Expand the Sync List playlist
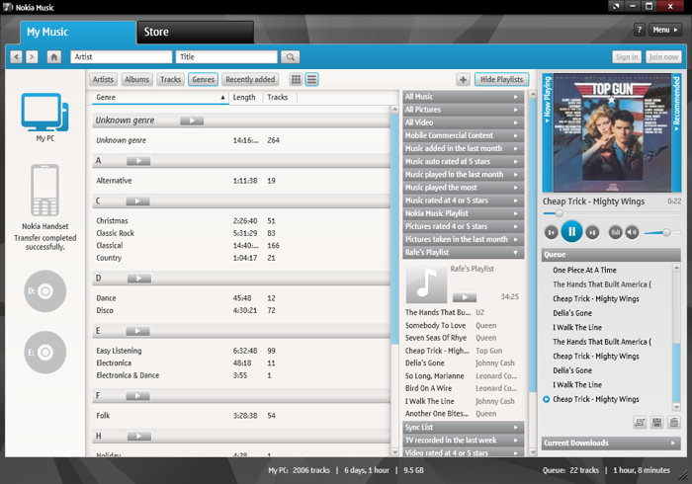Screen dimensions: 692x484 pos(464,427)
